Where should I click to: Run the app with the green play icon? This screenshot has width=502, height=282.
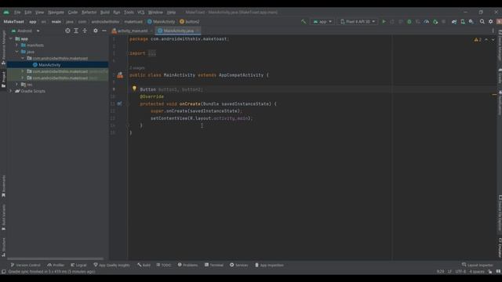[x=384, y=22]
